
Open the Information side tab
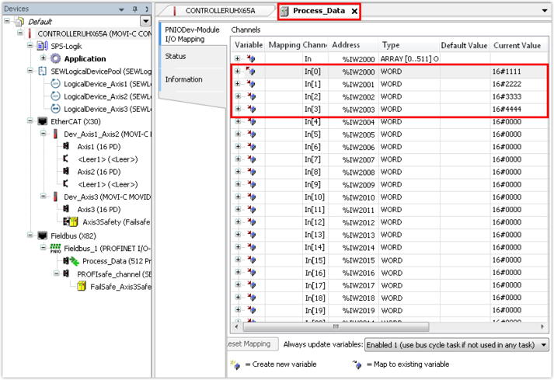pyautogui.click(x=183, y=79)
